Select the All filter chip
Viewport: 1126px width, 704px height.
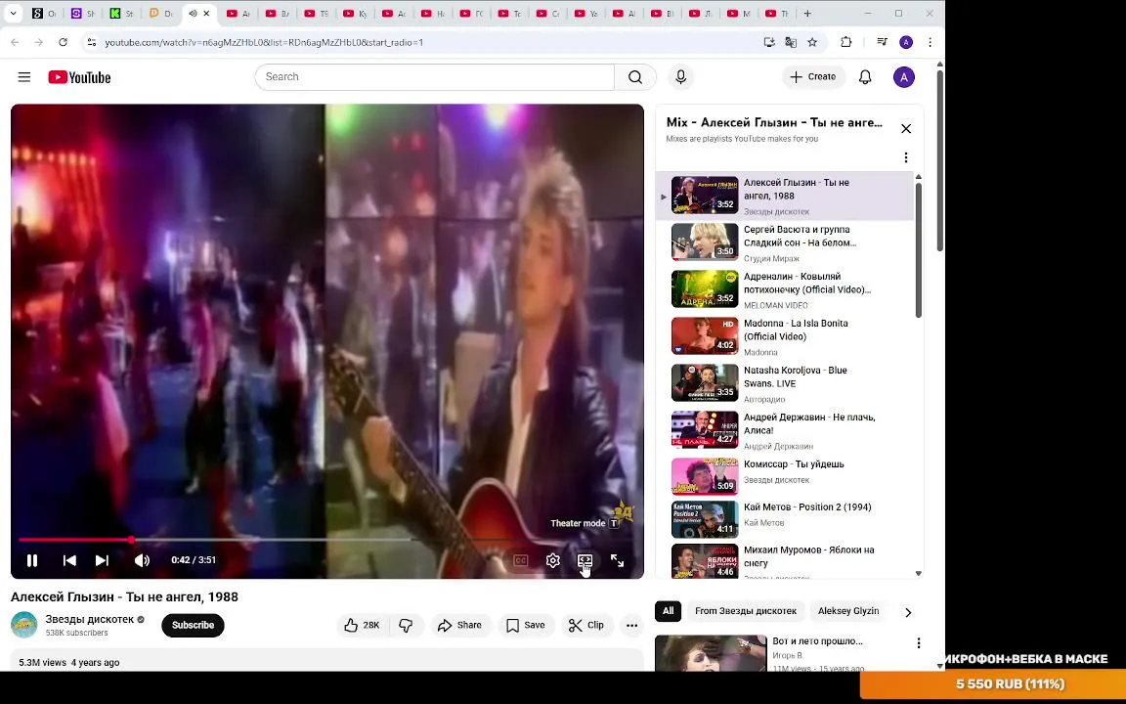pos(668,610)
